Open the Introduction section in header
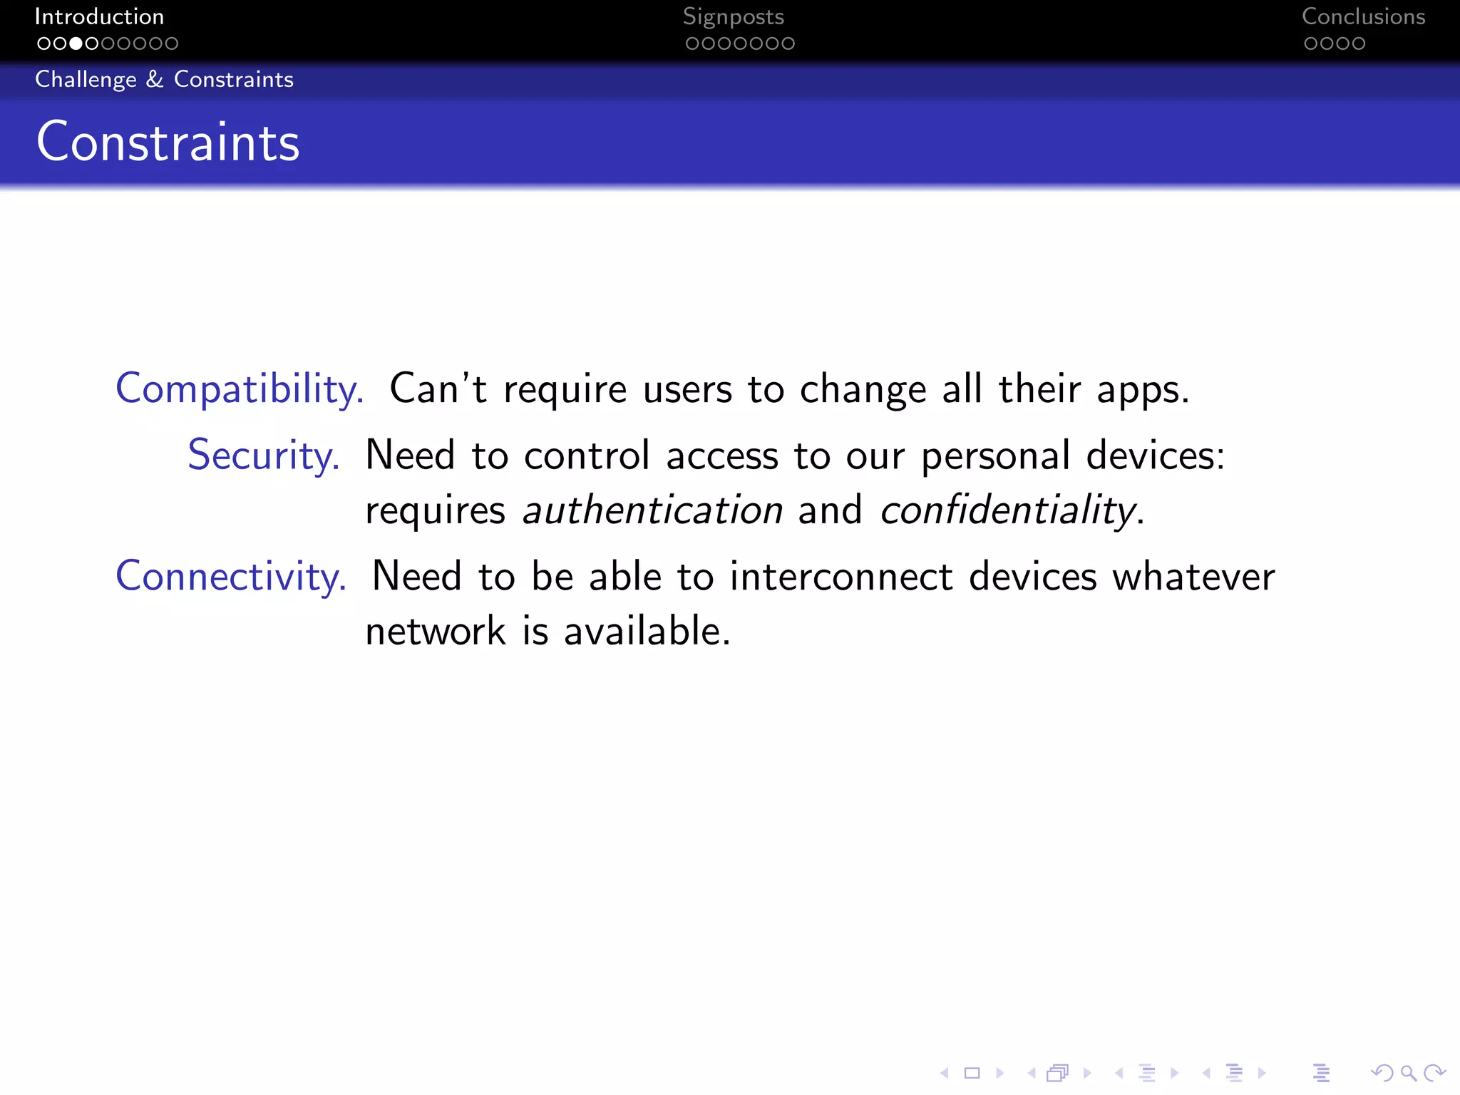 coord(99,16)
